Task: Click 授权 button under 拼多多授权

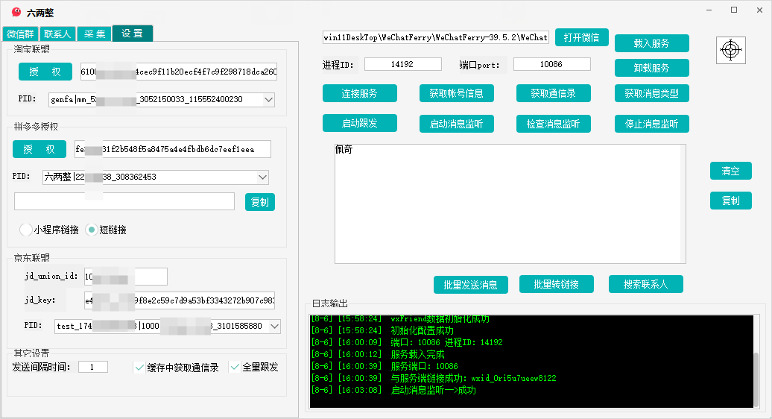Action: coord(39,149)
